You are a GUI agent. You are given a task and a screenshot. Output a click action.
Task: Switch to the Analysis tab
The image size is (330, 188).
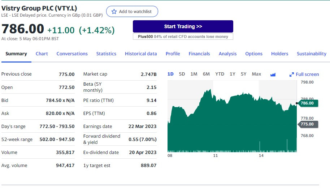click(227, 54)
